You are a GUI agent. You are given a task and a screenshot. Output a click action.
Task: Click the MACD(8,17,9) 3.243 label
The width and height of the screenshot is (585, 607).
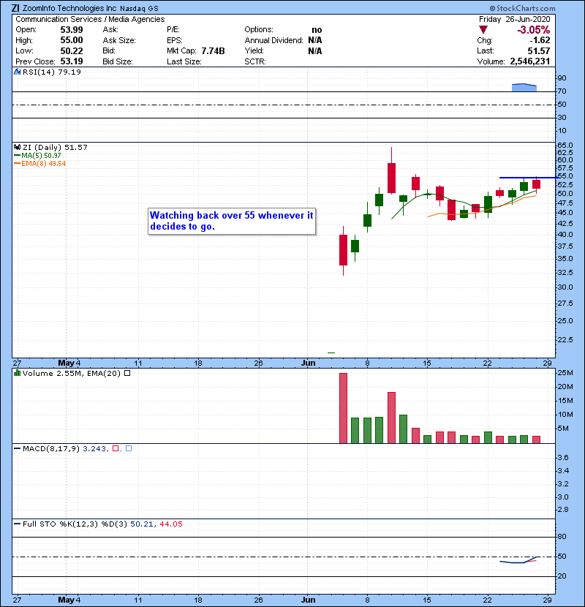click(x=64, y=448)
